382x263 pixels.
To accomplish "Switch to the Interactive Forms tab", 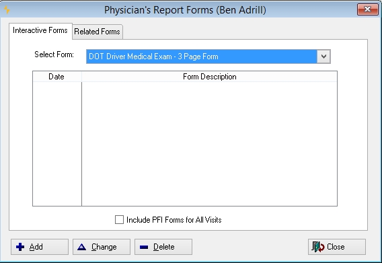I will pyautogui.click(x=40, y=30).
